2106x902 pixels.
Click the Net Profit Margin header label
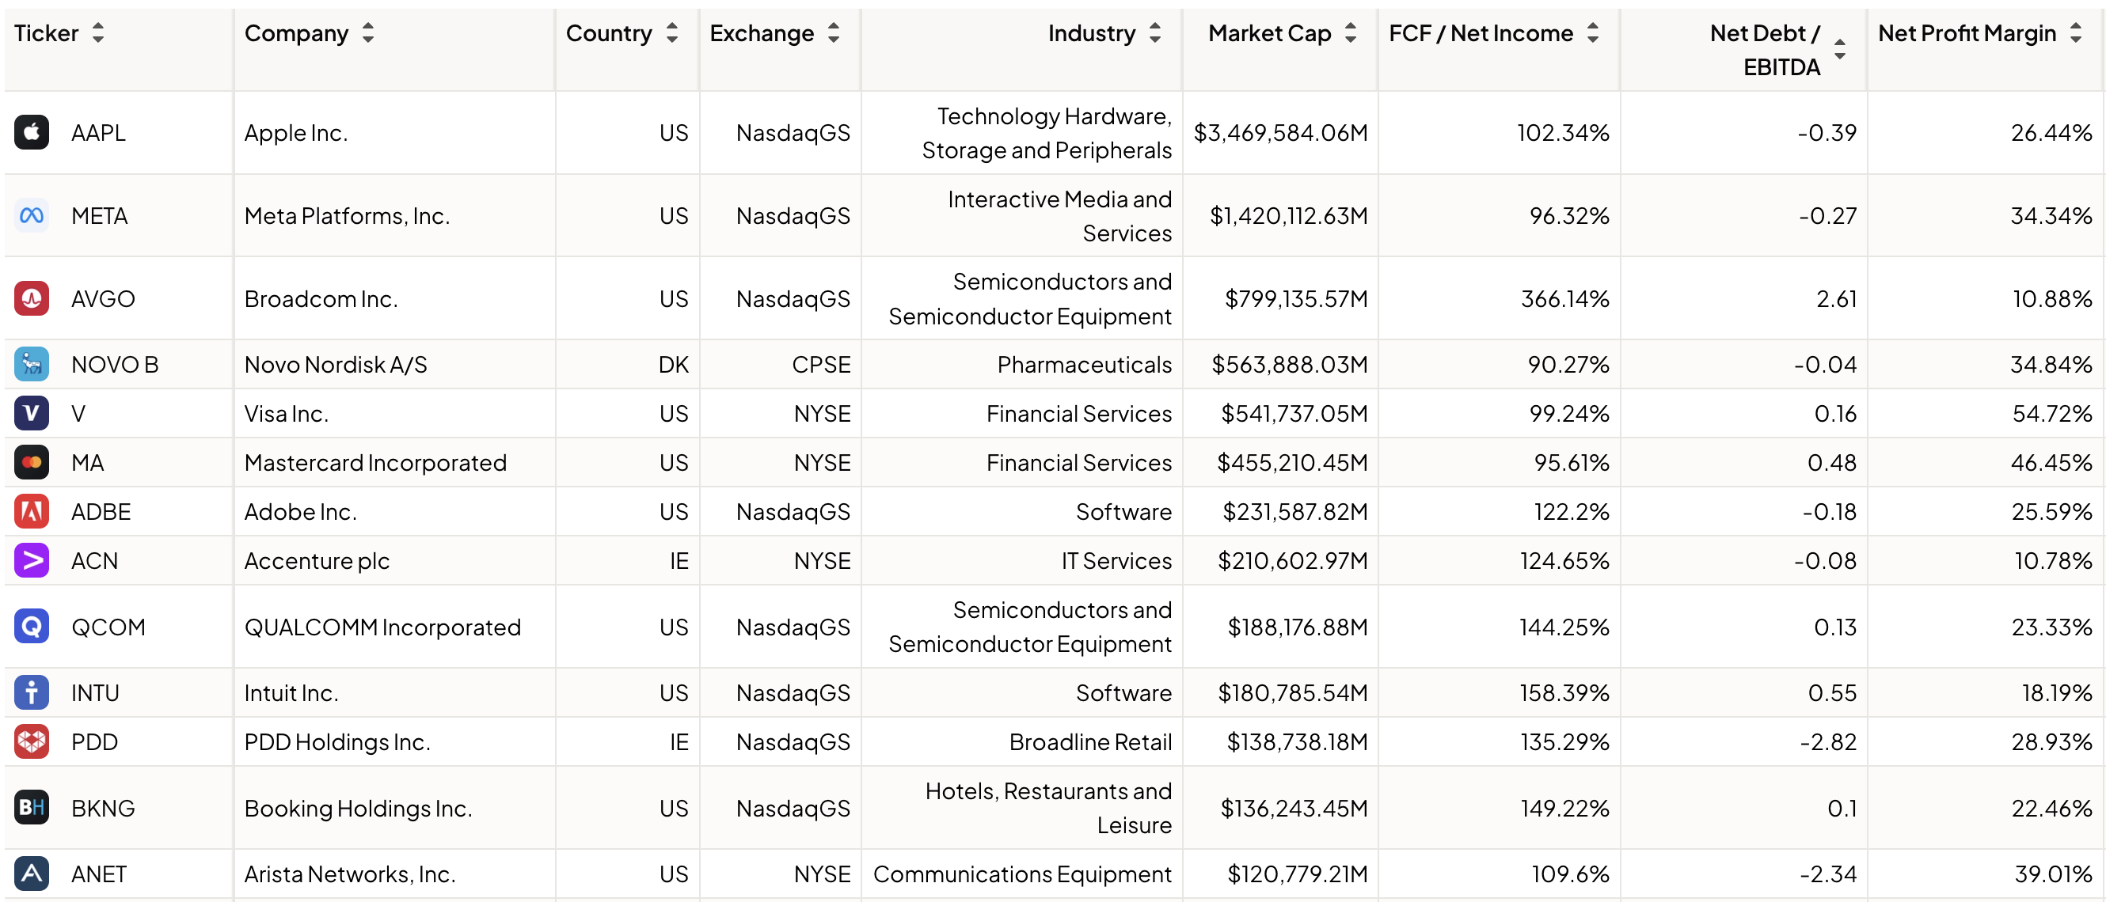click(x=1967, y=33)
